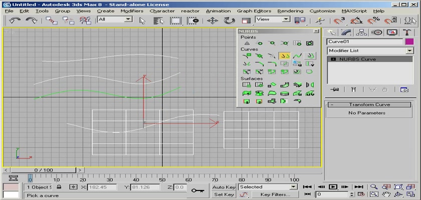The width and height of the screenshot is (421, 200).
Task: Select the Create Blend Curve icon
Action: [297, 55]
